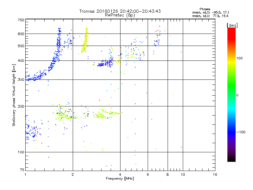Image resolution: width=253 pixels, height=190 pixels.
Task: Click the 'Stationary phase Virtual Height [km]' y-axis label
Action: pos(14,95)
